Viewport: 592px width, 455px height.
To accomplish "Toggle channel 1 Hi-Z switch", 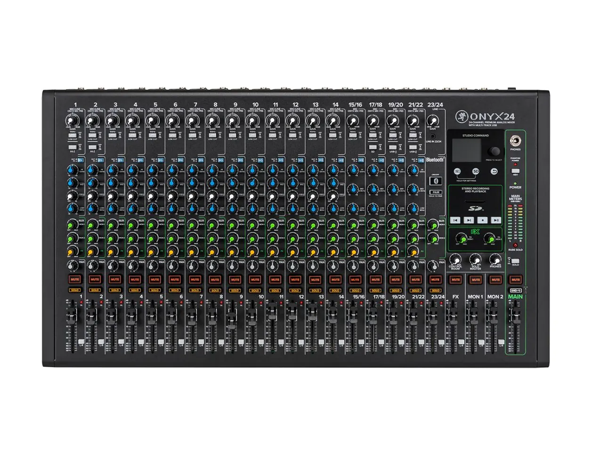I will (x=72, y=147).
